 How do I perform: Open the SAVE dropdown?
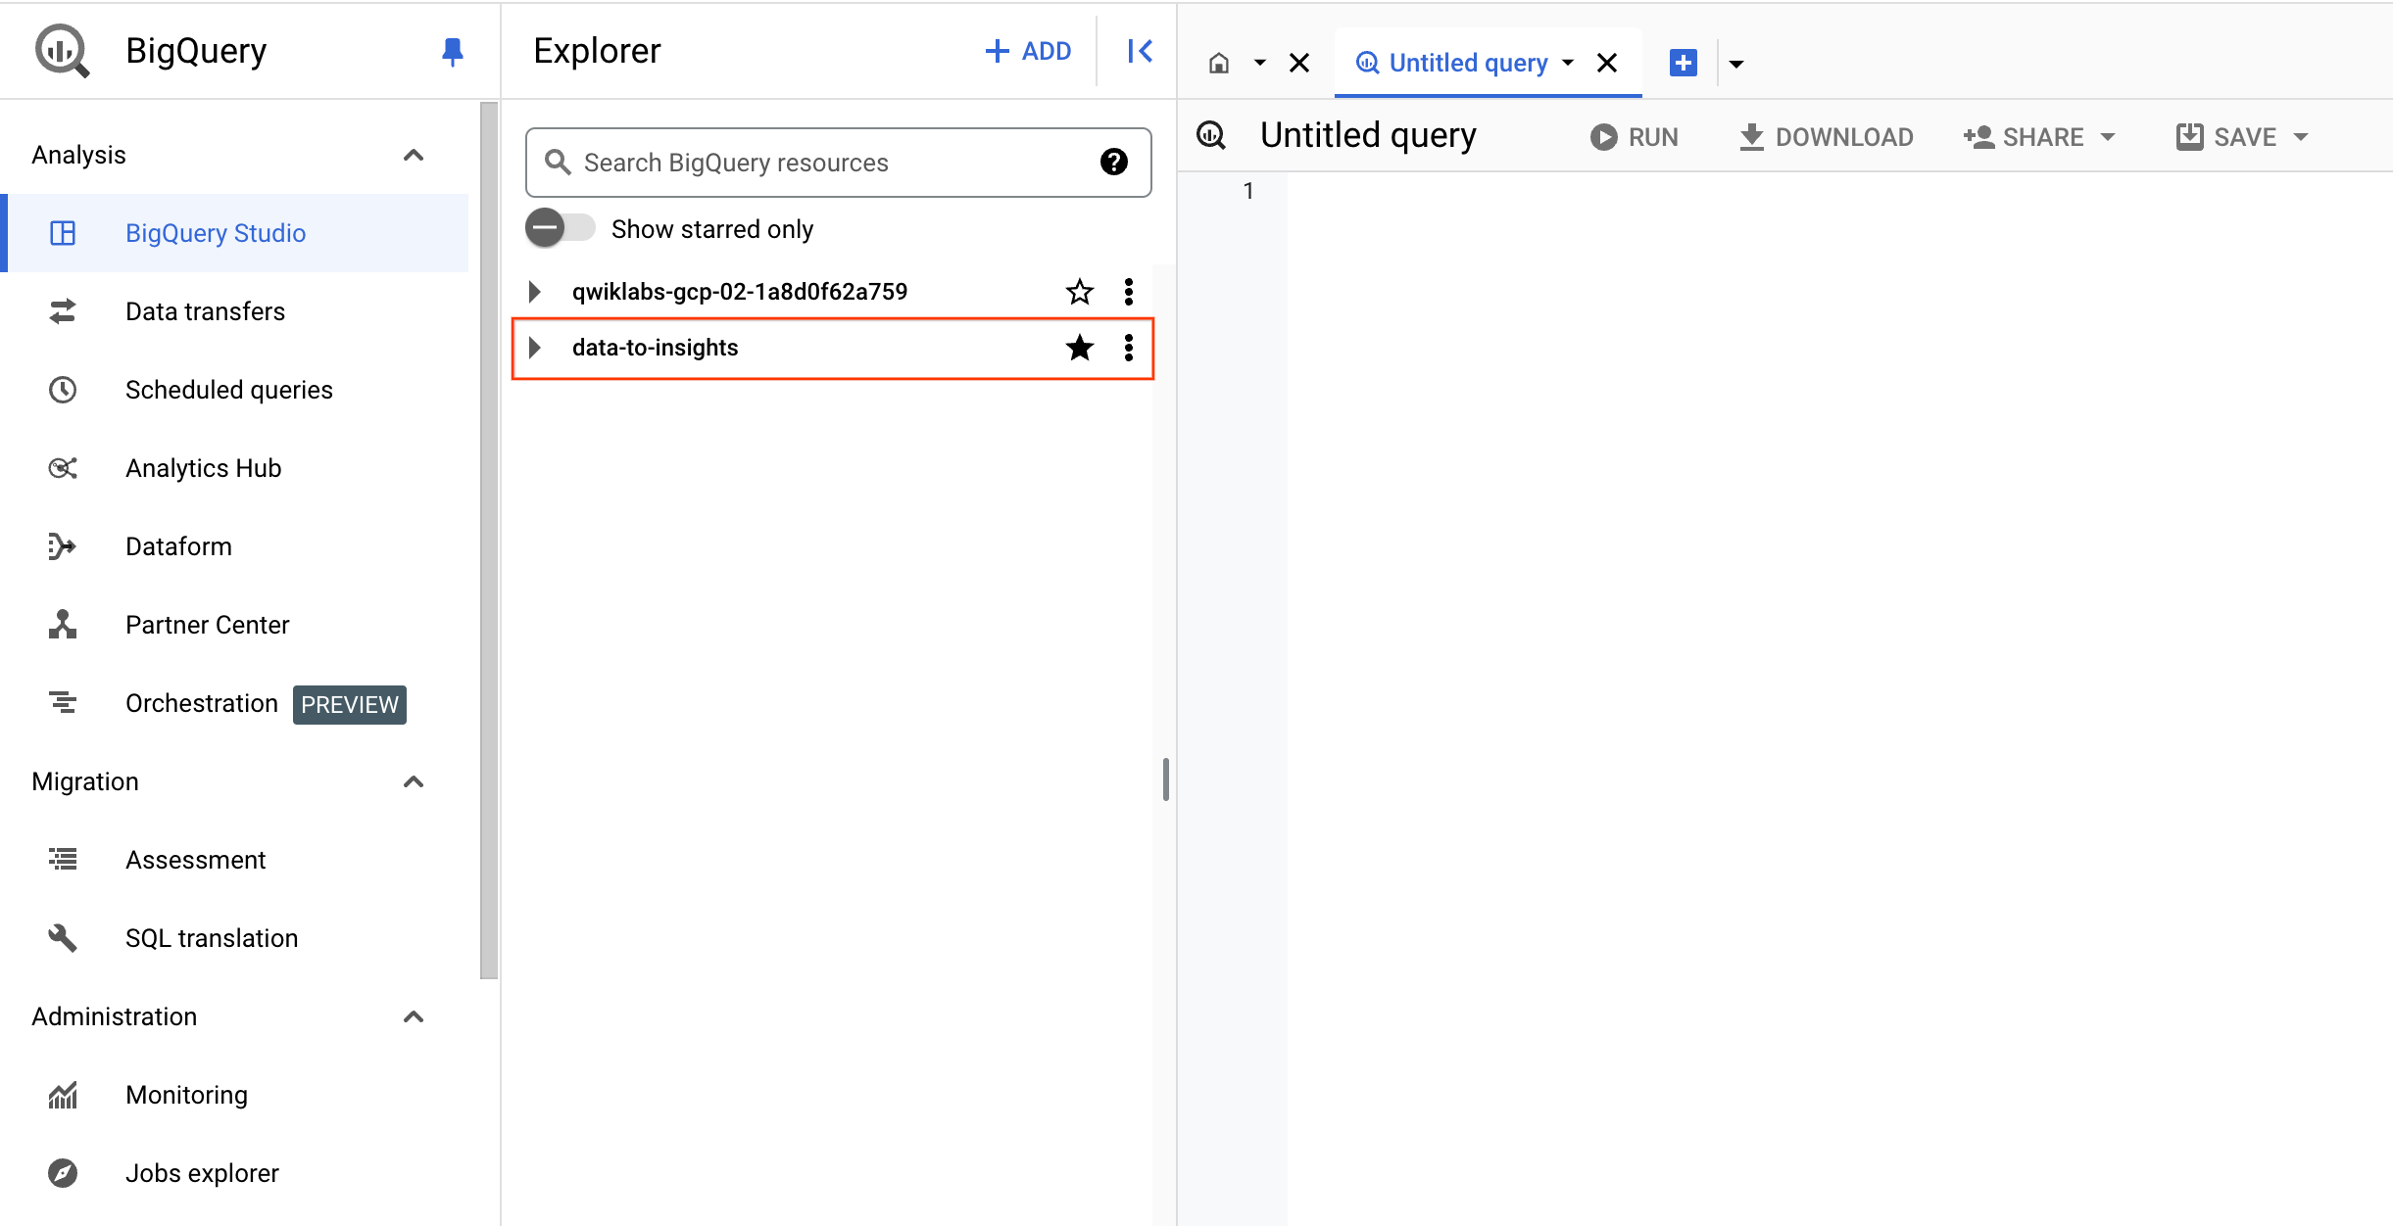(2242, 137)
